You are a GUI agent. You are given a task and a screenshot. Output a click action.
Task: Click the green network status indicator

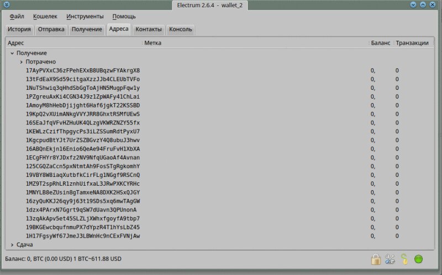pos(419,258)
